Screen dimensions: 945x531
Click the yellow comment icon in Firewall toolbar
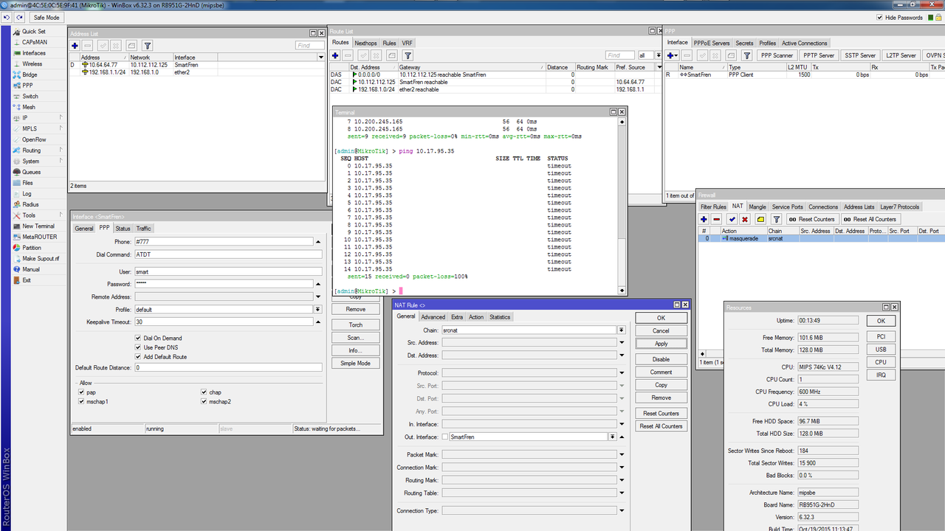pyautogui.click(x=760, y=219)
